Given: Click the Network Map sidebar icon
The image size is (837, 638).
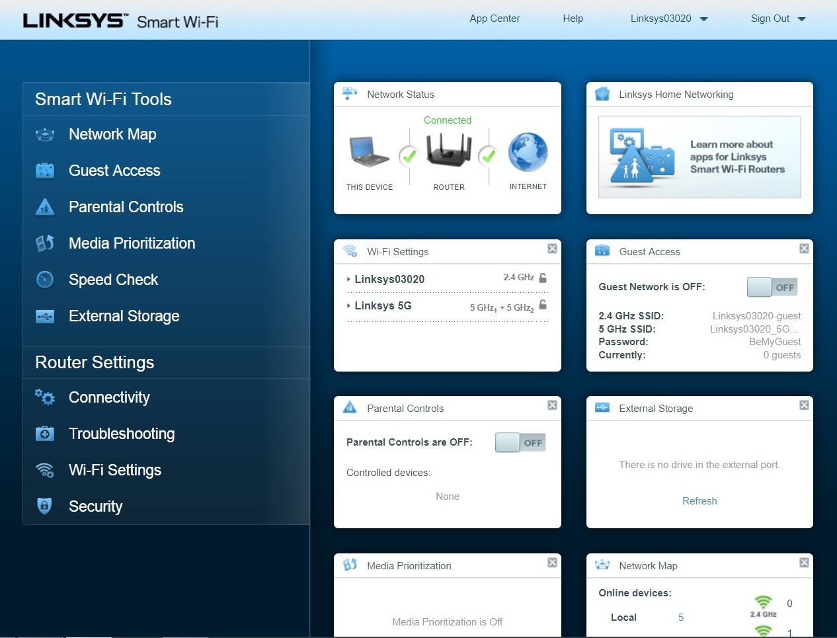Looking at the screenshot, I should [x=45, y=135].
